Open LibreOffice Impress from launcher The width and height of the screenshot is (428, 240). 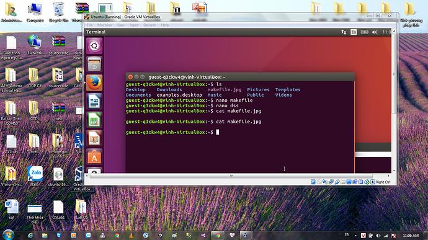tap(94, 138)
